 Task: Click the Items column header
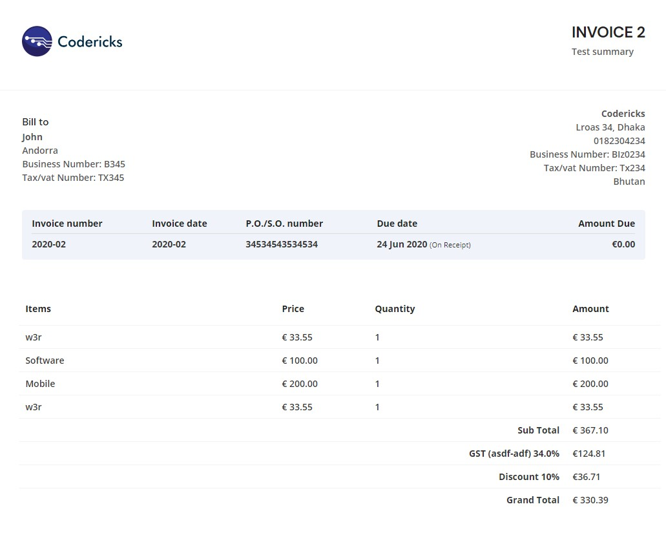38,309
